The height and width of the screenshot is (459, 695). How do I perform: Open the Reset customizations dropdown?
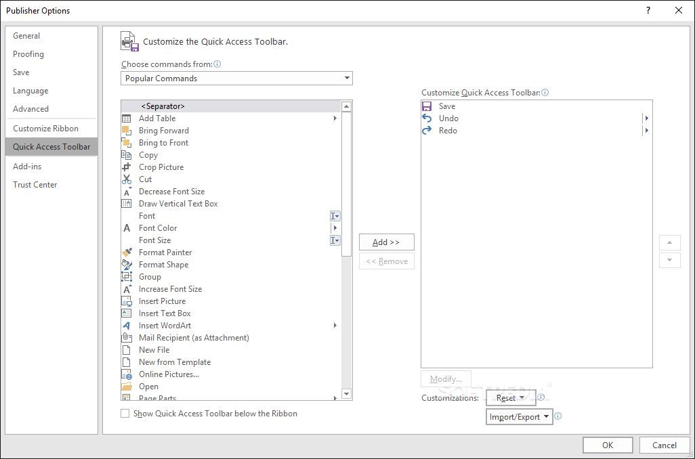(x=511, y=398)
